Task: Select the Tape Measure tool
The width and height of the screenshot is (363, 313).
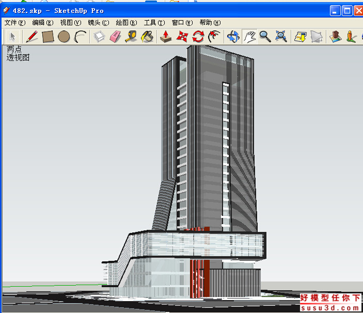Action: [x=131, y=37]
